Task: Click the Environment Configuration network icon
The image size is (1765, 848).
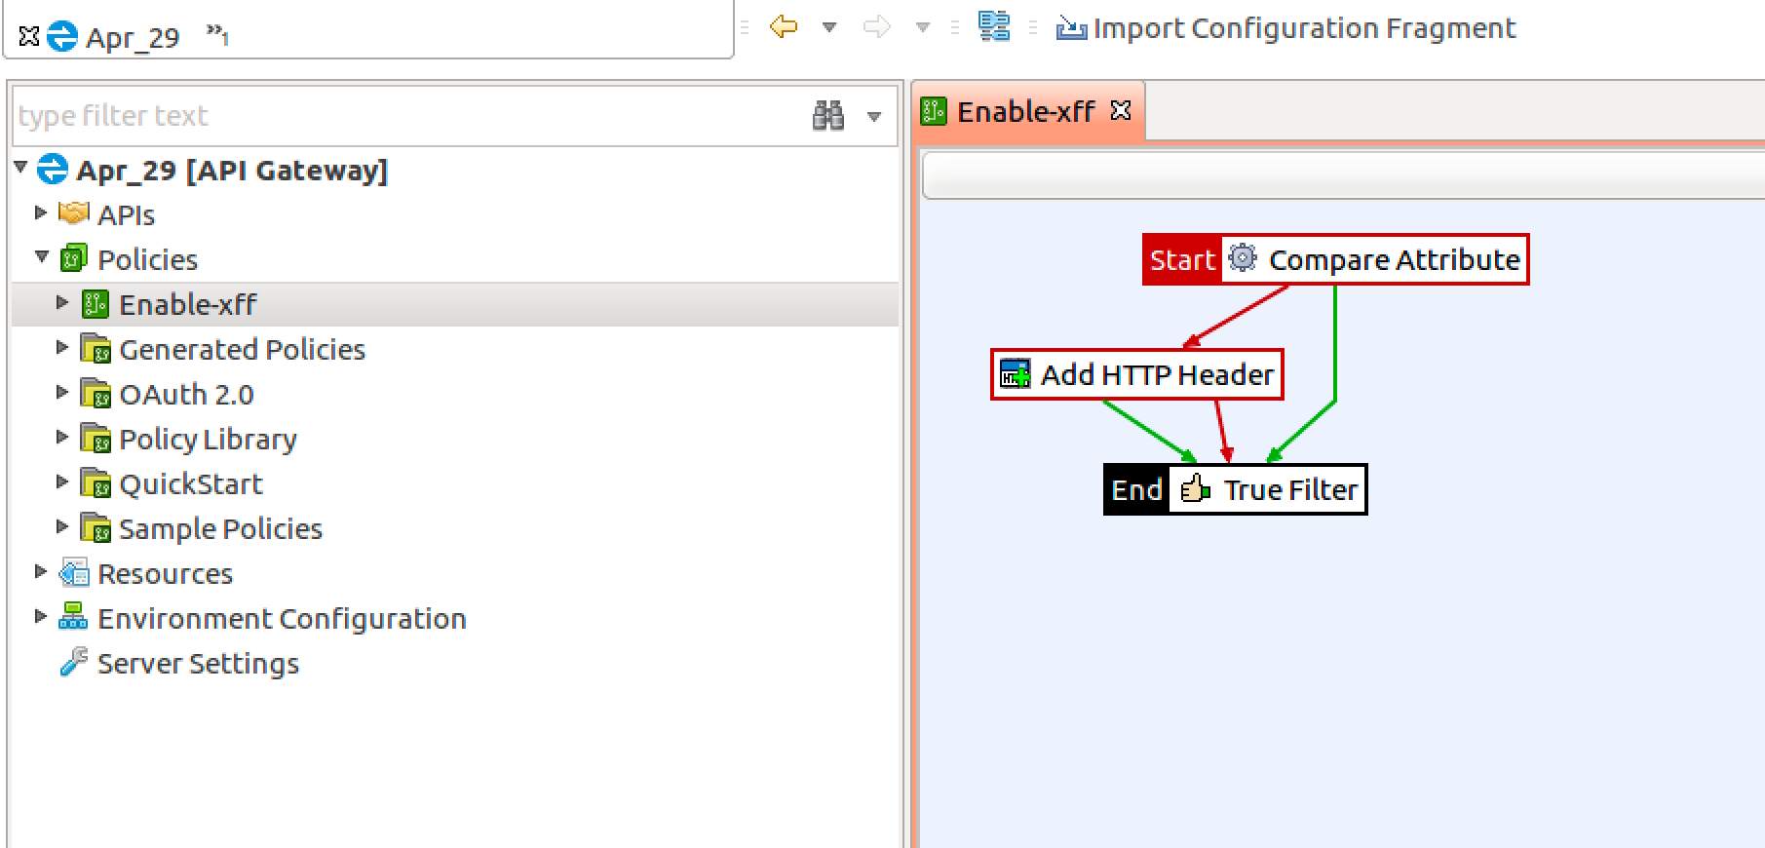Action: 73,618
